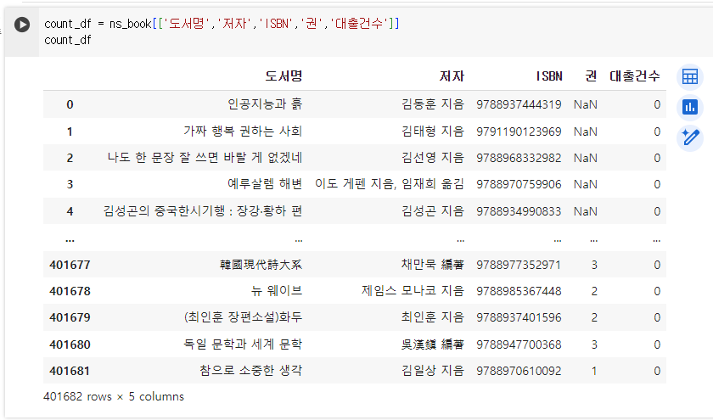Image resolution: width=713 pixels, height=420 pixels.
Task: Select ISBN 9788934990833
Action: [x=519, y=211]
